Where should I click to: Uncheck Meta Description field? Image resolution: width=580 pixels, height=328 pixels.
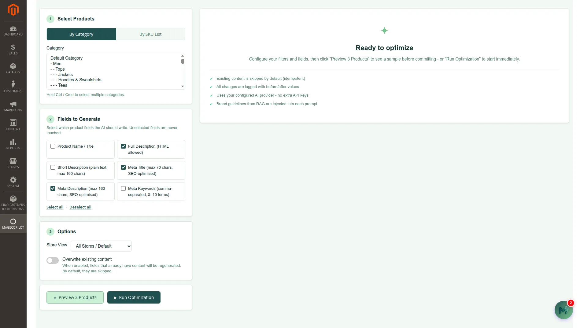tap(53, 189)
